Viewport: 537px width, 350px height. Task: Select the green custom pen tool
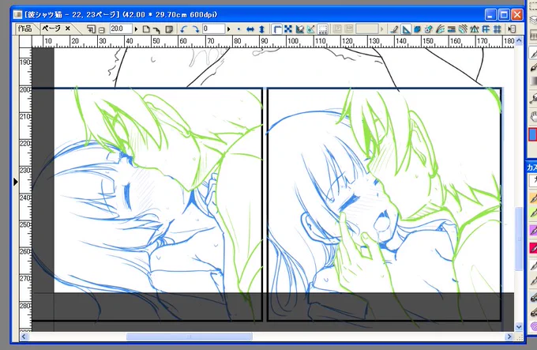(x=533, y=213)
